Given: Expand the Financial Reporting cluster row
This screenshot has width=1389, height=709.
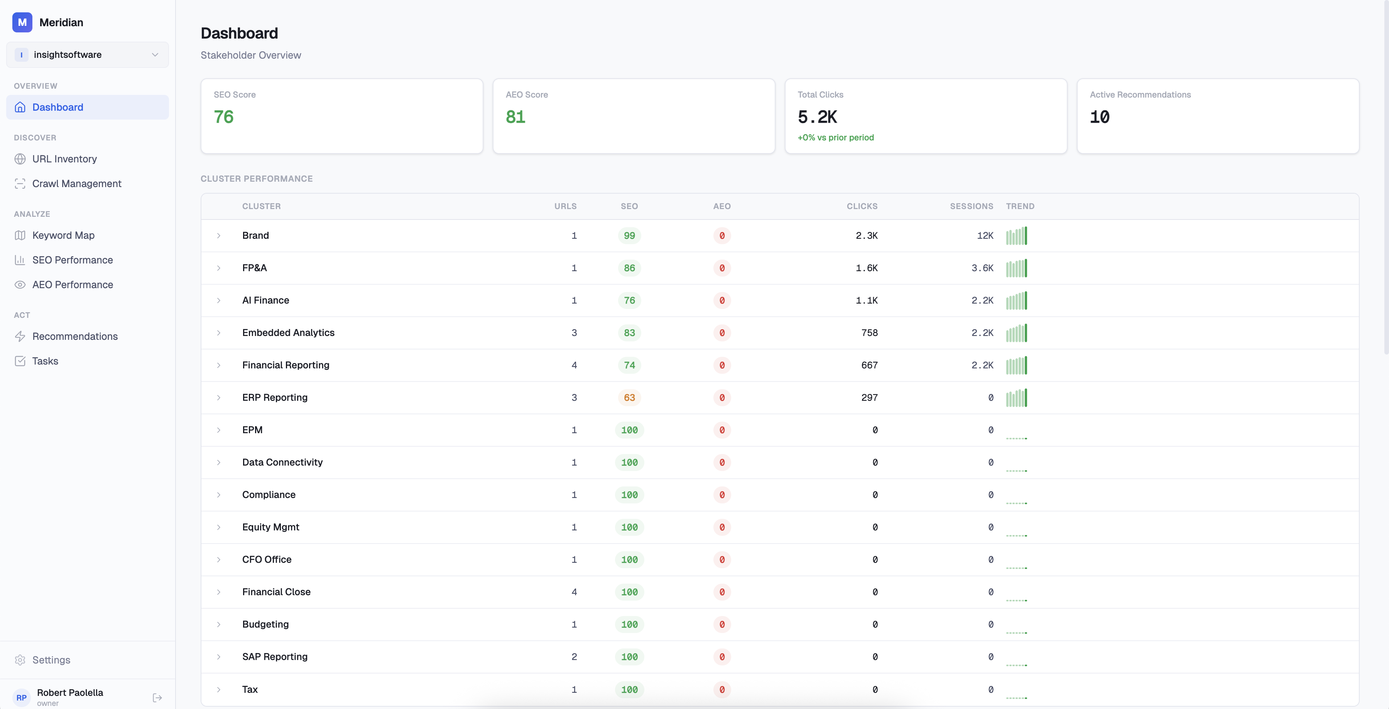Looking at the screenshot, I should click(x=219, y=365).
